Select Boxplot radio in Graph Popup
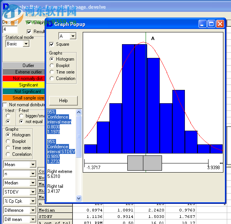 tap(52, 66)
